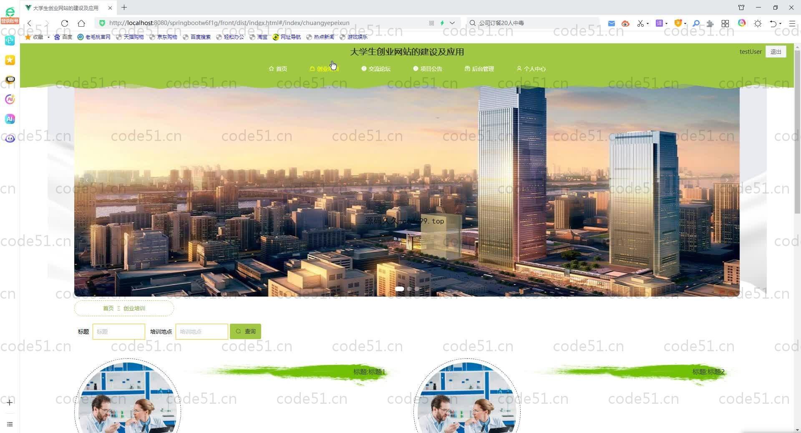
Task: Click the browser back arrow
Action: click(29, 23)
